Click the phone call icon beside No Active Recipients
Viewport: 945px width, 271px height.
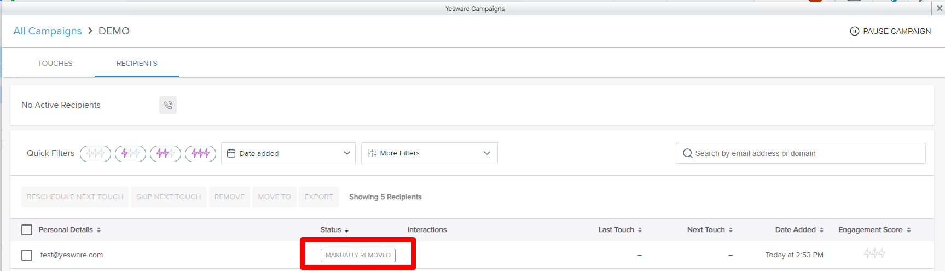tap(168, 105)
